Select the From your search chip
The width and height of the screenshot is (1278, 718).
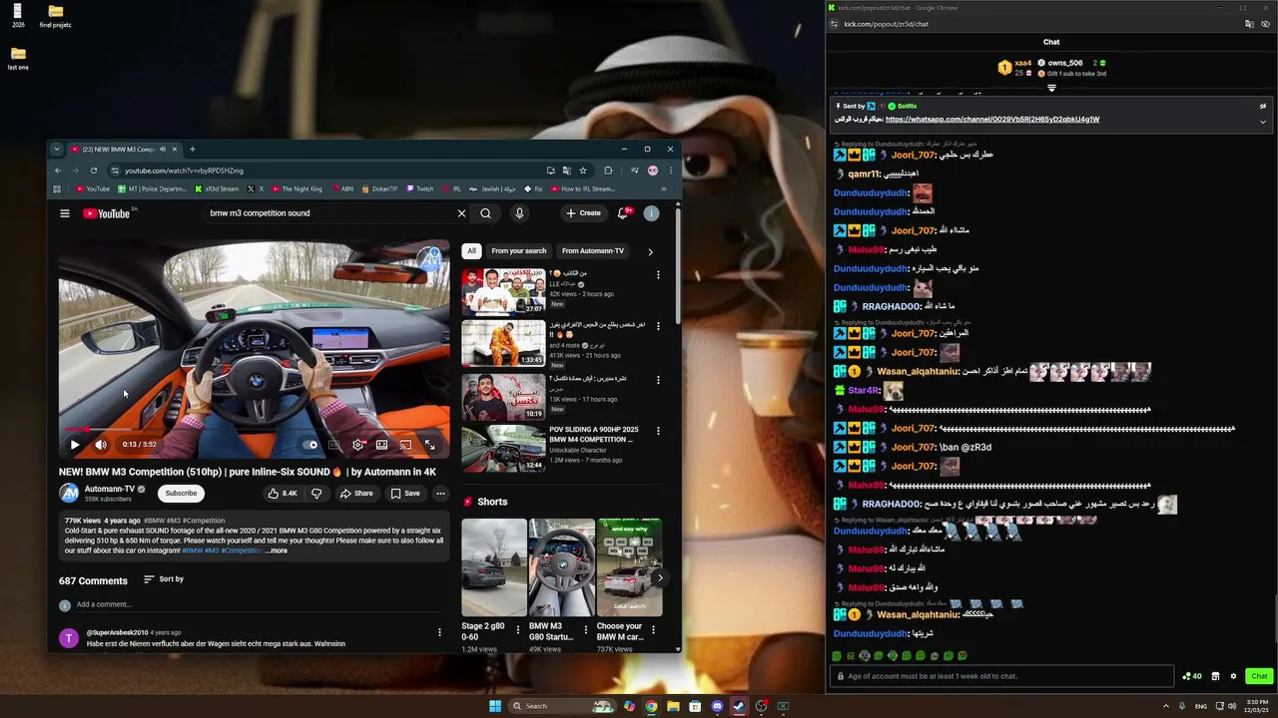coord(519,251)
